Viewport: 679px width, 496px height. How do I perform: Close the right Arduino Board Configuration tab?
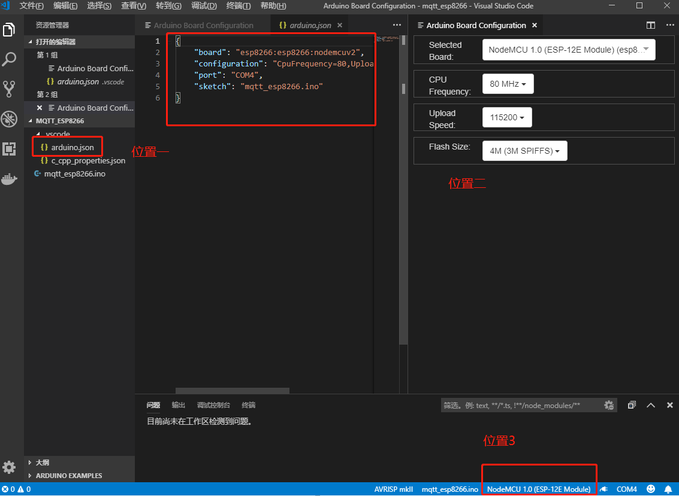pyautogui.click(x=535, y=26)
